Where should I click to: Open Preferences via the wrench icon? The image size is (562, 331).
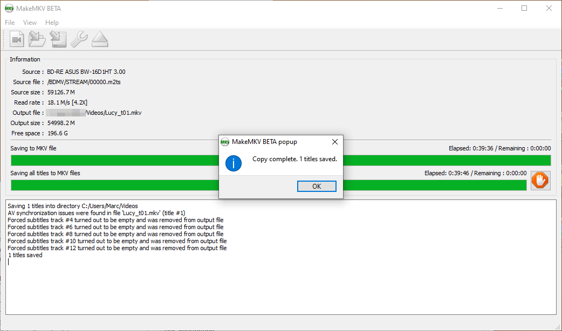79,39
